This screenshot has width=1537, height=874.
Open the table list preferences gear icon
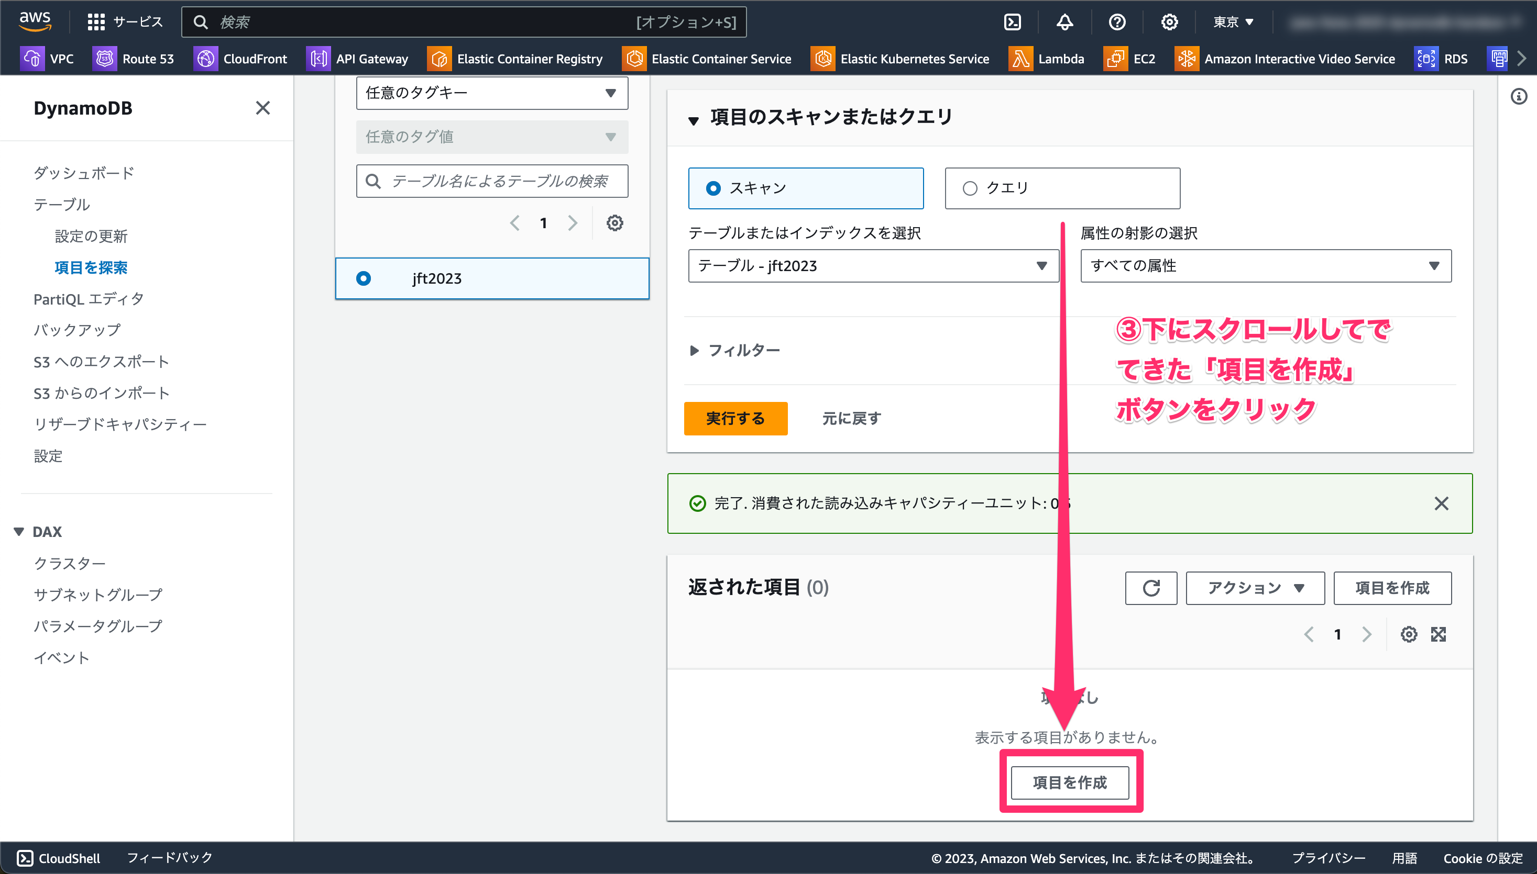(614, 223)
